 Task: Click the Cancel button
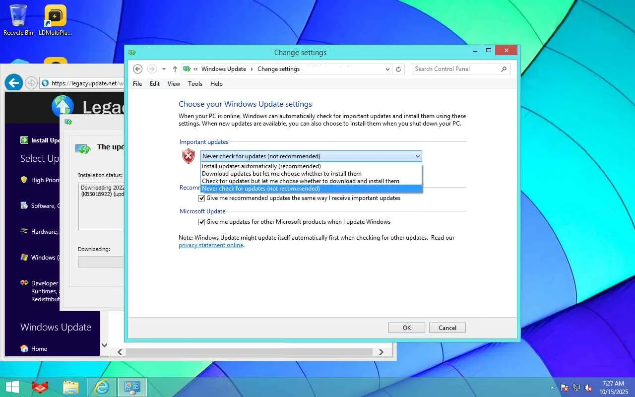pos(447,328)
